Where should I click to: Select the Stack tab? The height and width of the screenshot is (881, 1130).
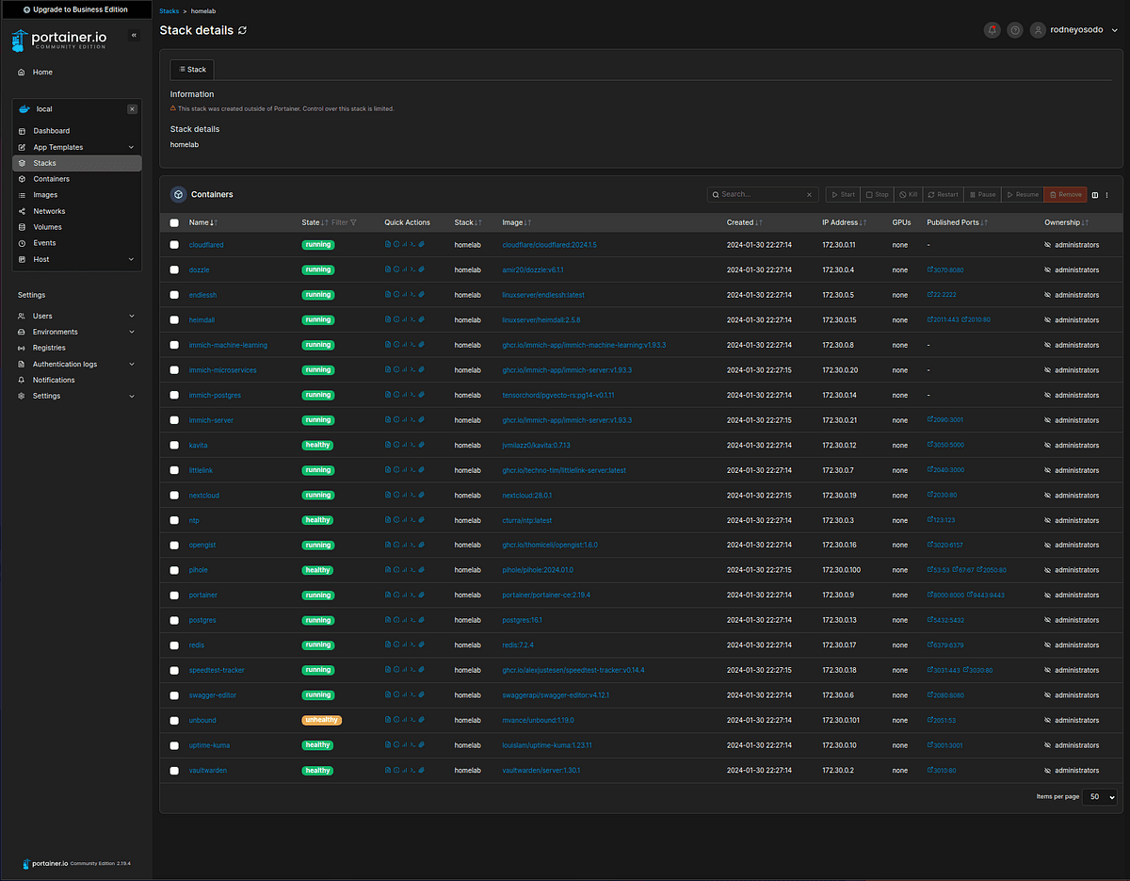tap(193, 70)
